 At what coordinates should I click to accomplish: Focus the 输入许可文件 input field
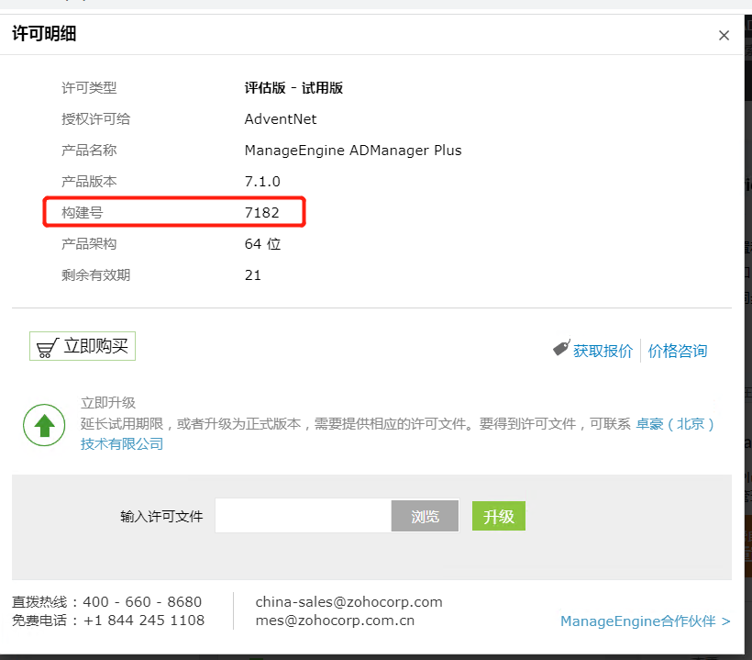pos(304,516)
